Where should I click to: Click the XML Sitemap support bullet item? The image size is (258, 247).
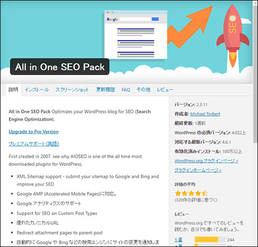click(88, 180)
